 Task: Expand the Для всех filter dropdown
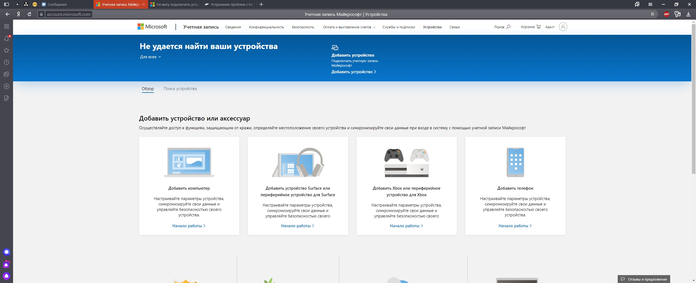click(x=151, y=57)
